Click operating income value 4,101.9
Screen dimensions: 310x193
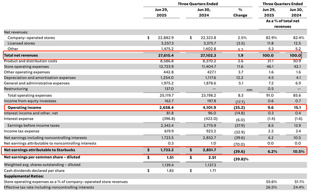209,108
